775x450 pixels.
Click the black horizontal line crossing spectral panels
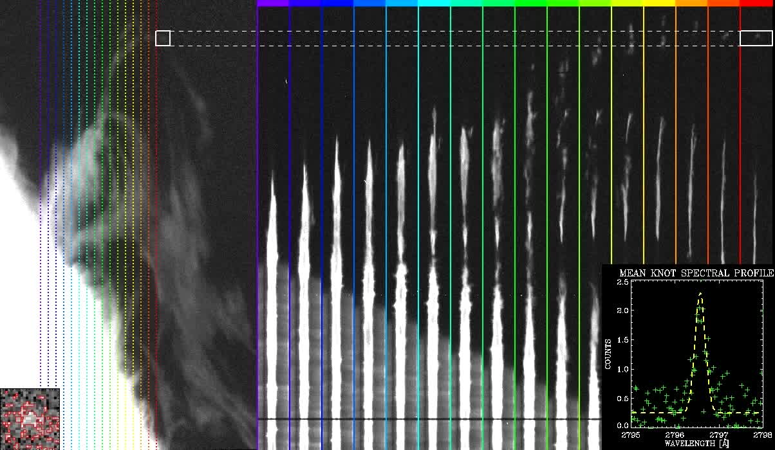(425, 419)
